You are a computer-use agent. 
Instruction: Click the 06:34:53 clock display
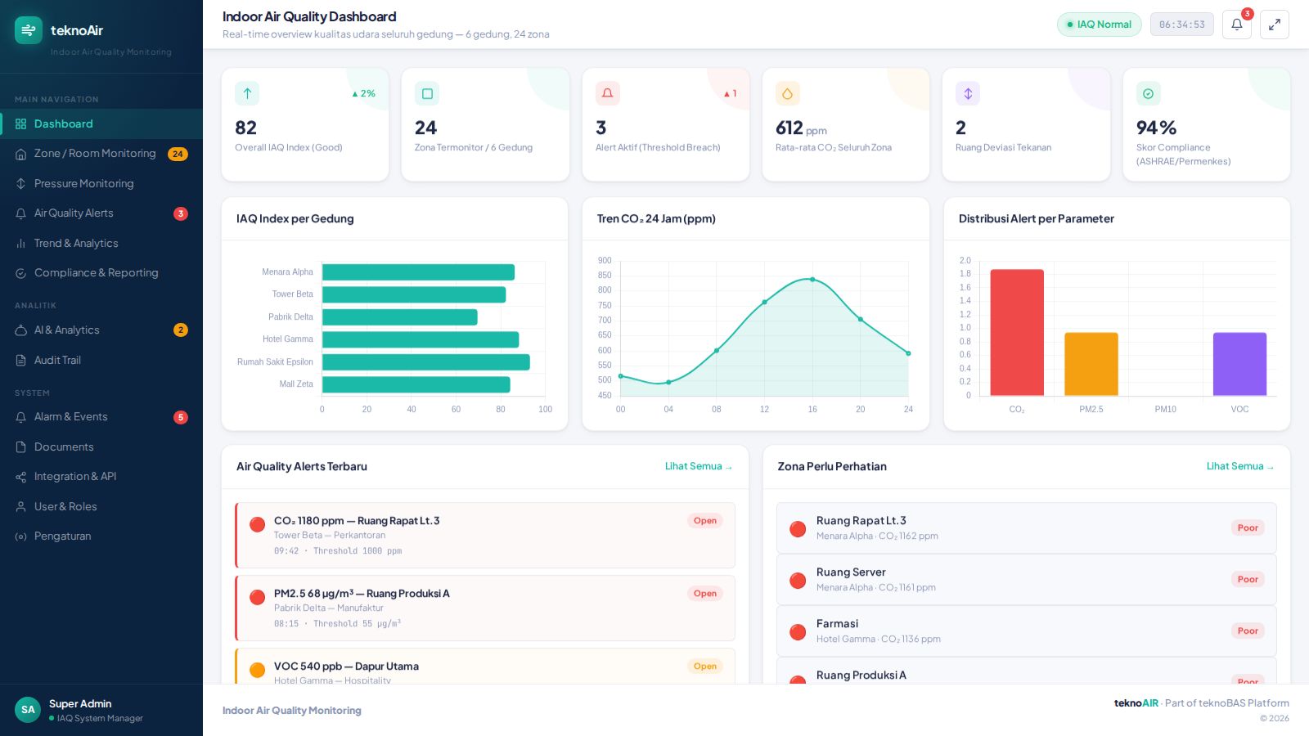click(x=1182, y=25)
